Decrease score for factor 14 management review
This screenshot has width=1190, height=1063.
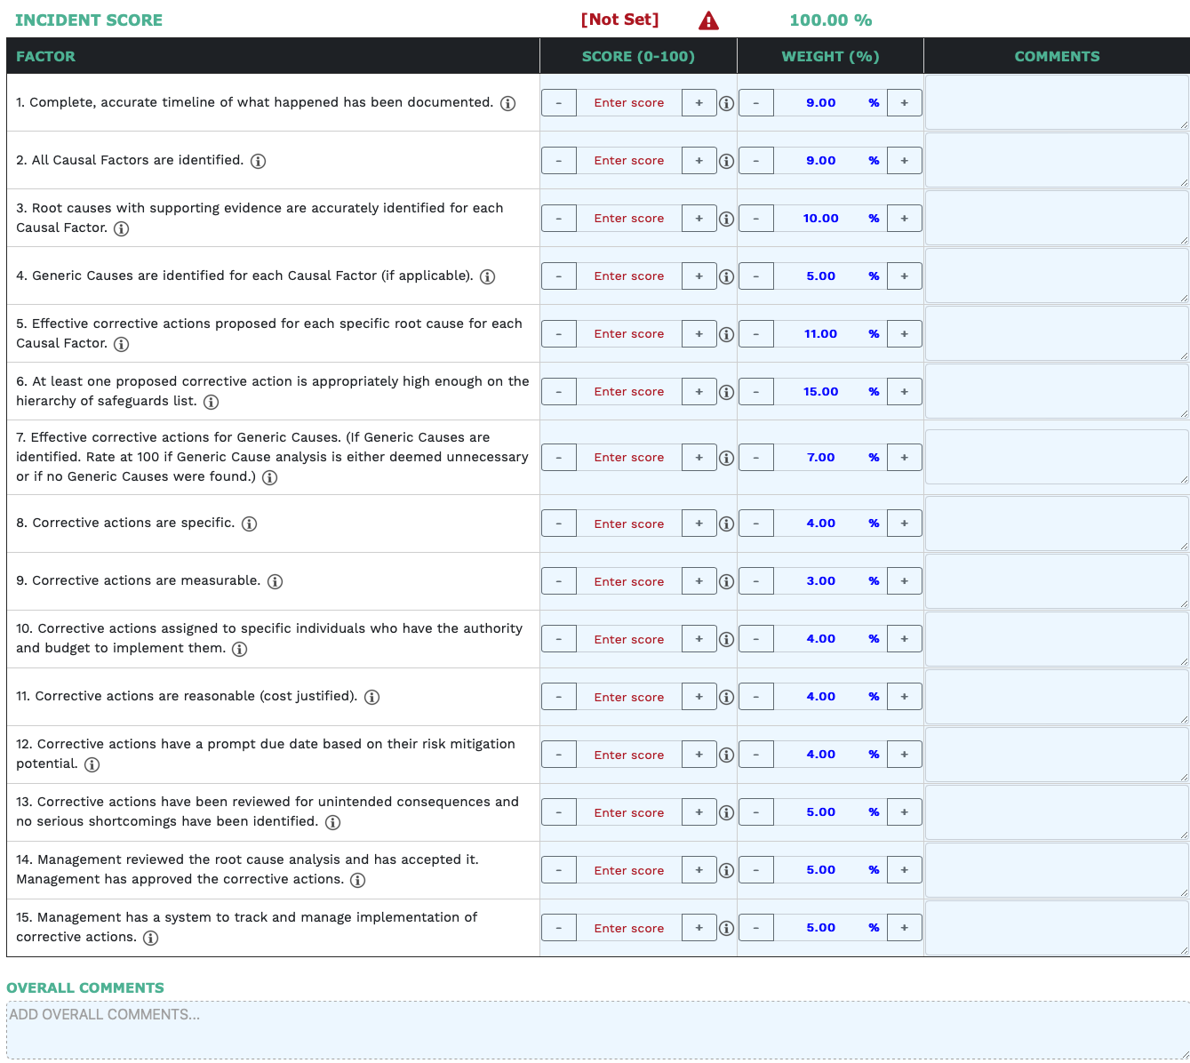559,870
